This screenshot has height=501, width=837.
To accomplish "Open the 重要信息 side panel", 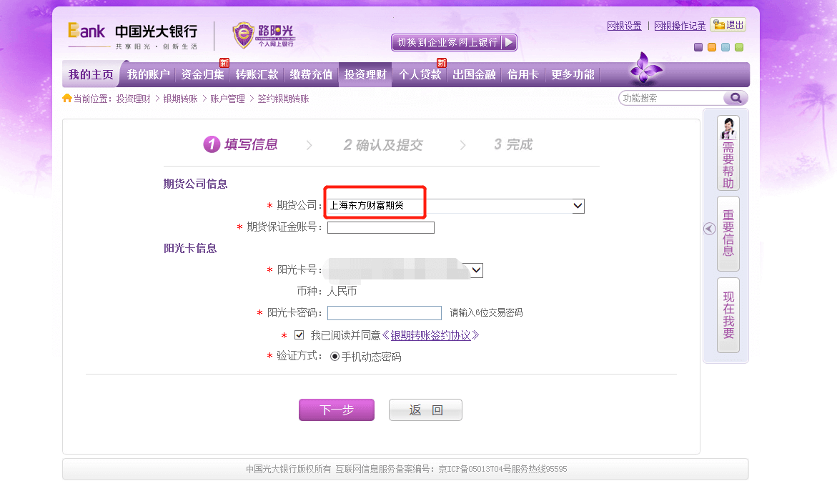I will (x=728, y=233).
